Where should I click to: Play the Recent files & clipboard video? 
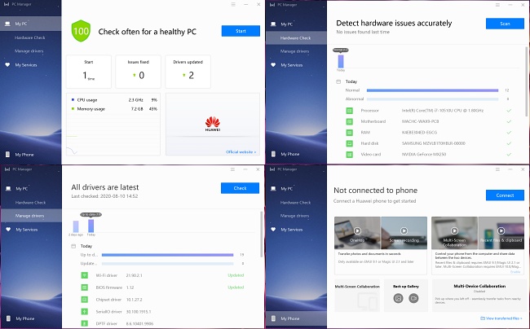pyautogui.click(x=501, y=230)
